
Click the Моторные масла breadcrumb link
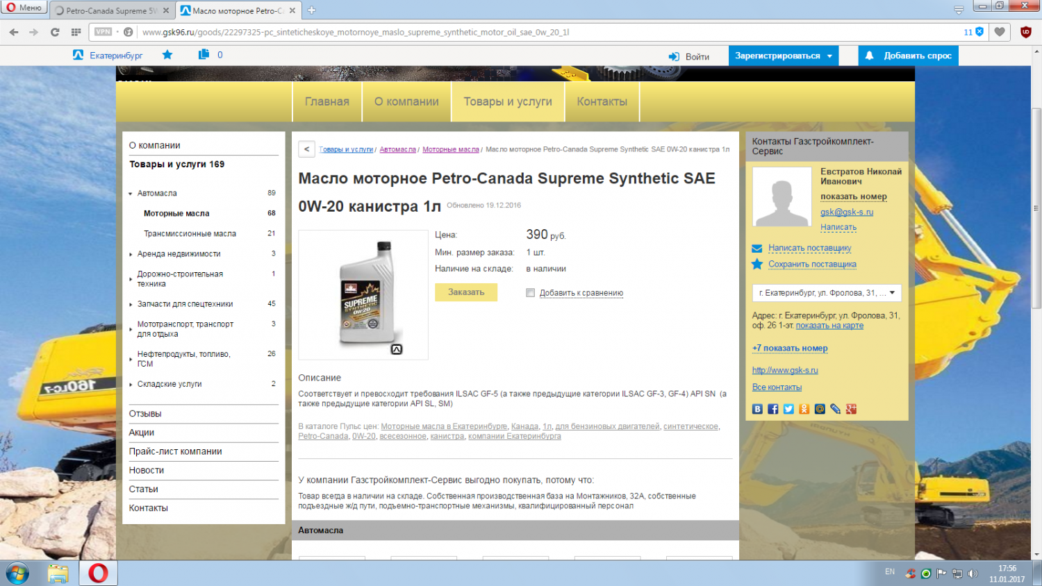point(451,149)
